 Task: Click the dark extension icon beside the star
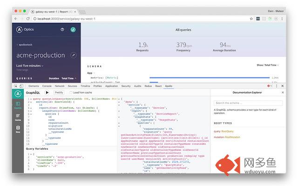(x=258, y=19)
